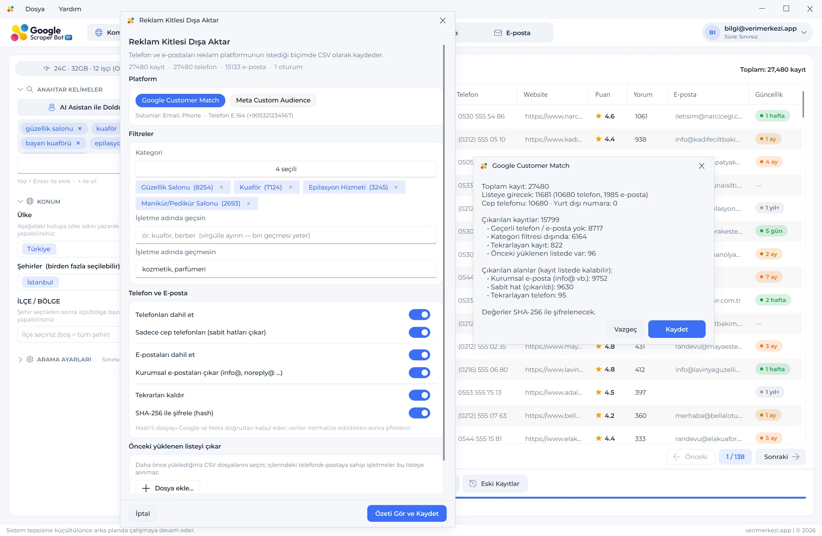
Task: Click Özeti Gör ve Kaydet button
Action: (x=407, y=514)
